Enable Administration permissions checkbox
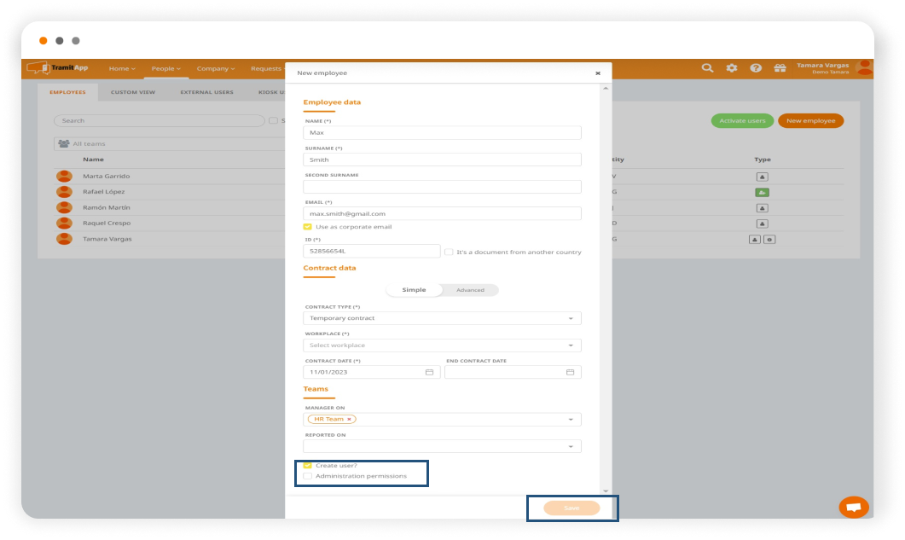This screenshot has height=540, width=905. click(308, 476)
